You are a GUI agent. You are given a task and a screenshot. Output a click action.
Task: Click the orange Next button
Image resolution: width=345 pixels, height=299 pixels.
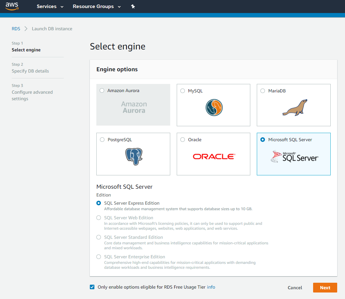(x=325, y=288)
